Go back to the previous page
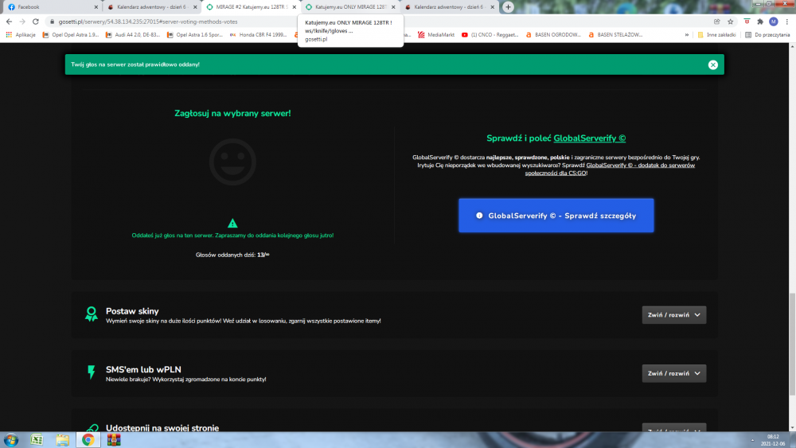The height and width of the screenshot is (448, 796). [x=9, y=21]
